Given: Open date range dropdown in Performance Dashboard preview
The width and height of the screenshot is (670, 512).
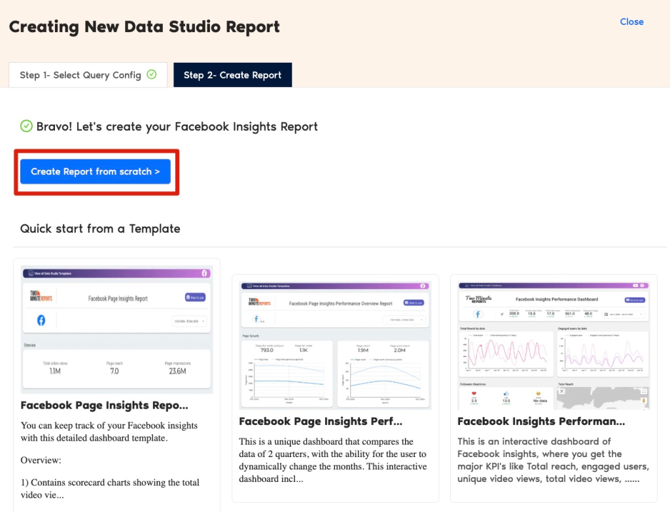Looking at the screenshot, I should [624, 315].
